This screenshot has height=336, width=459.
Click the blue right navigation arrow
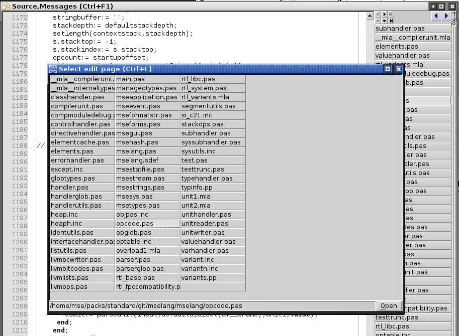(446, 17)
